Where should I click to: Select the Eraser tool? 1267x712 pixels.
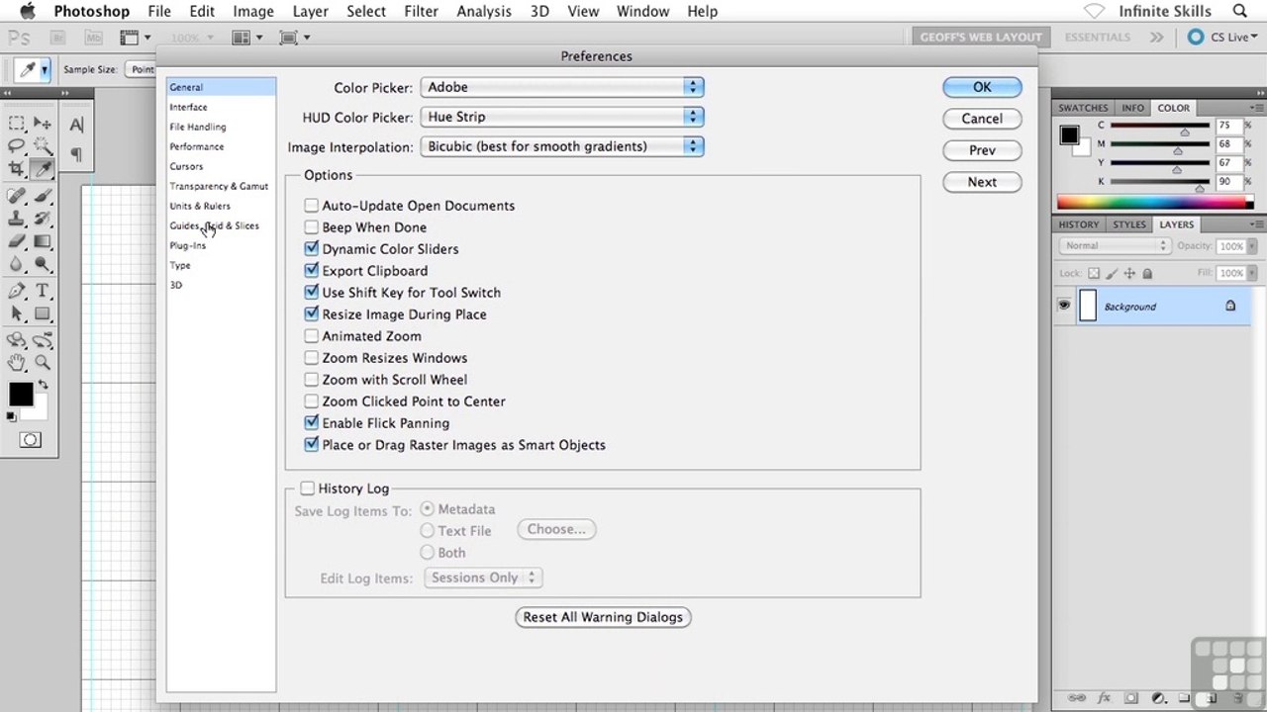17,241
